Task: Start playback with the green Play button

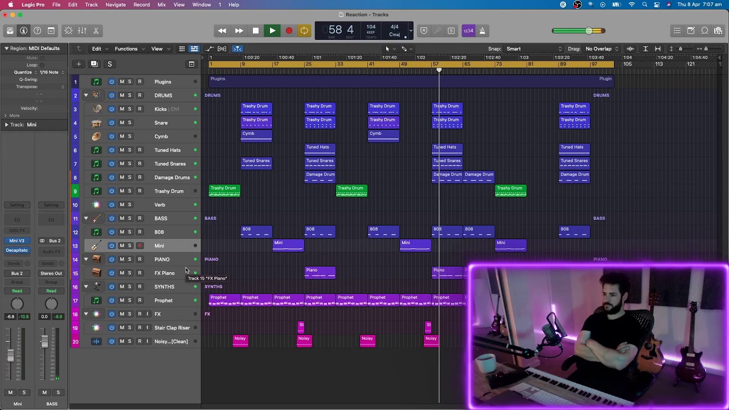Action: 272,31
